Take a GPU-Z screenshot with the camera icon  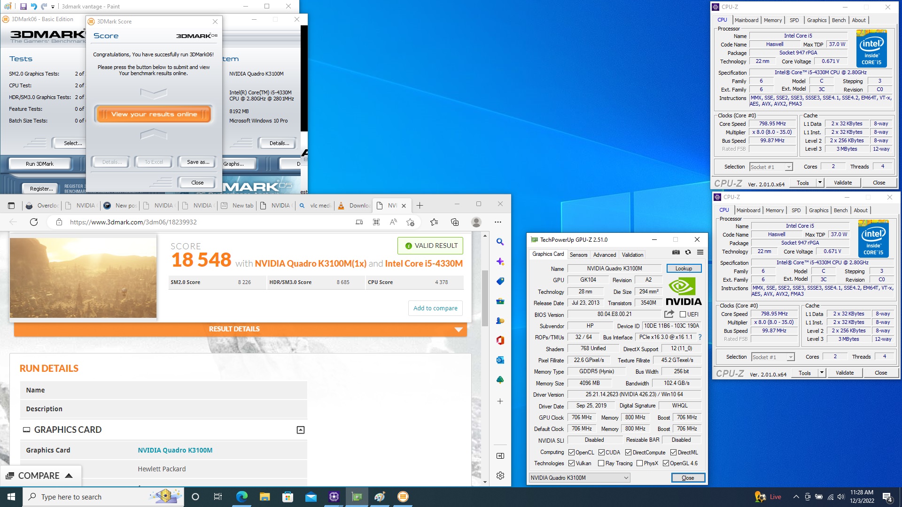click(676, 253)
